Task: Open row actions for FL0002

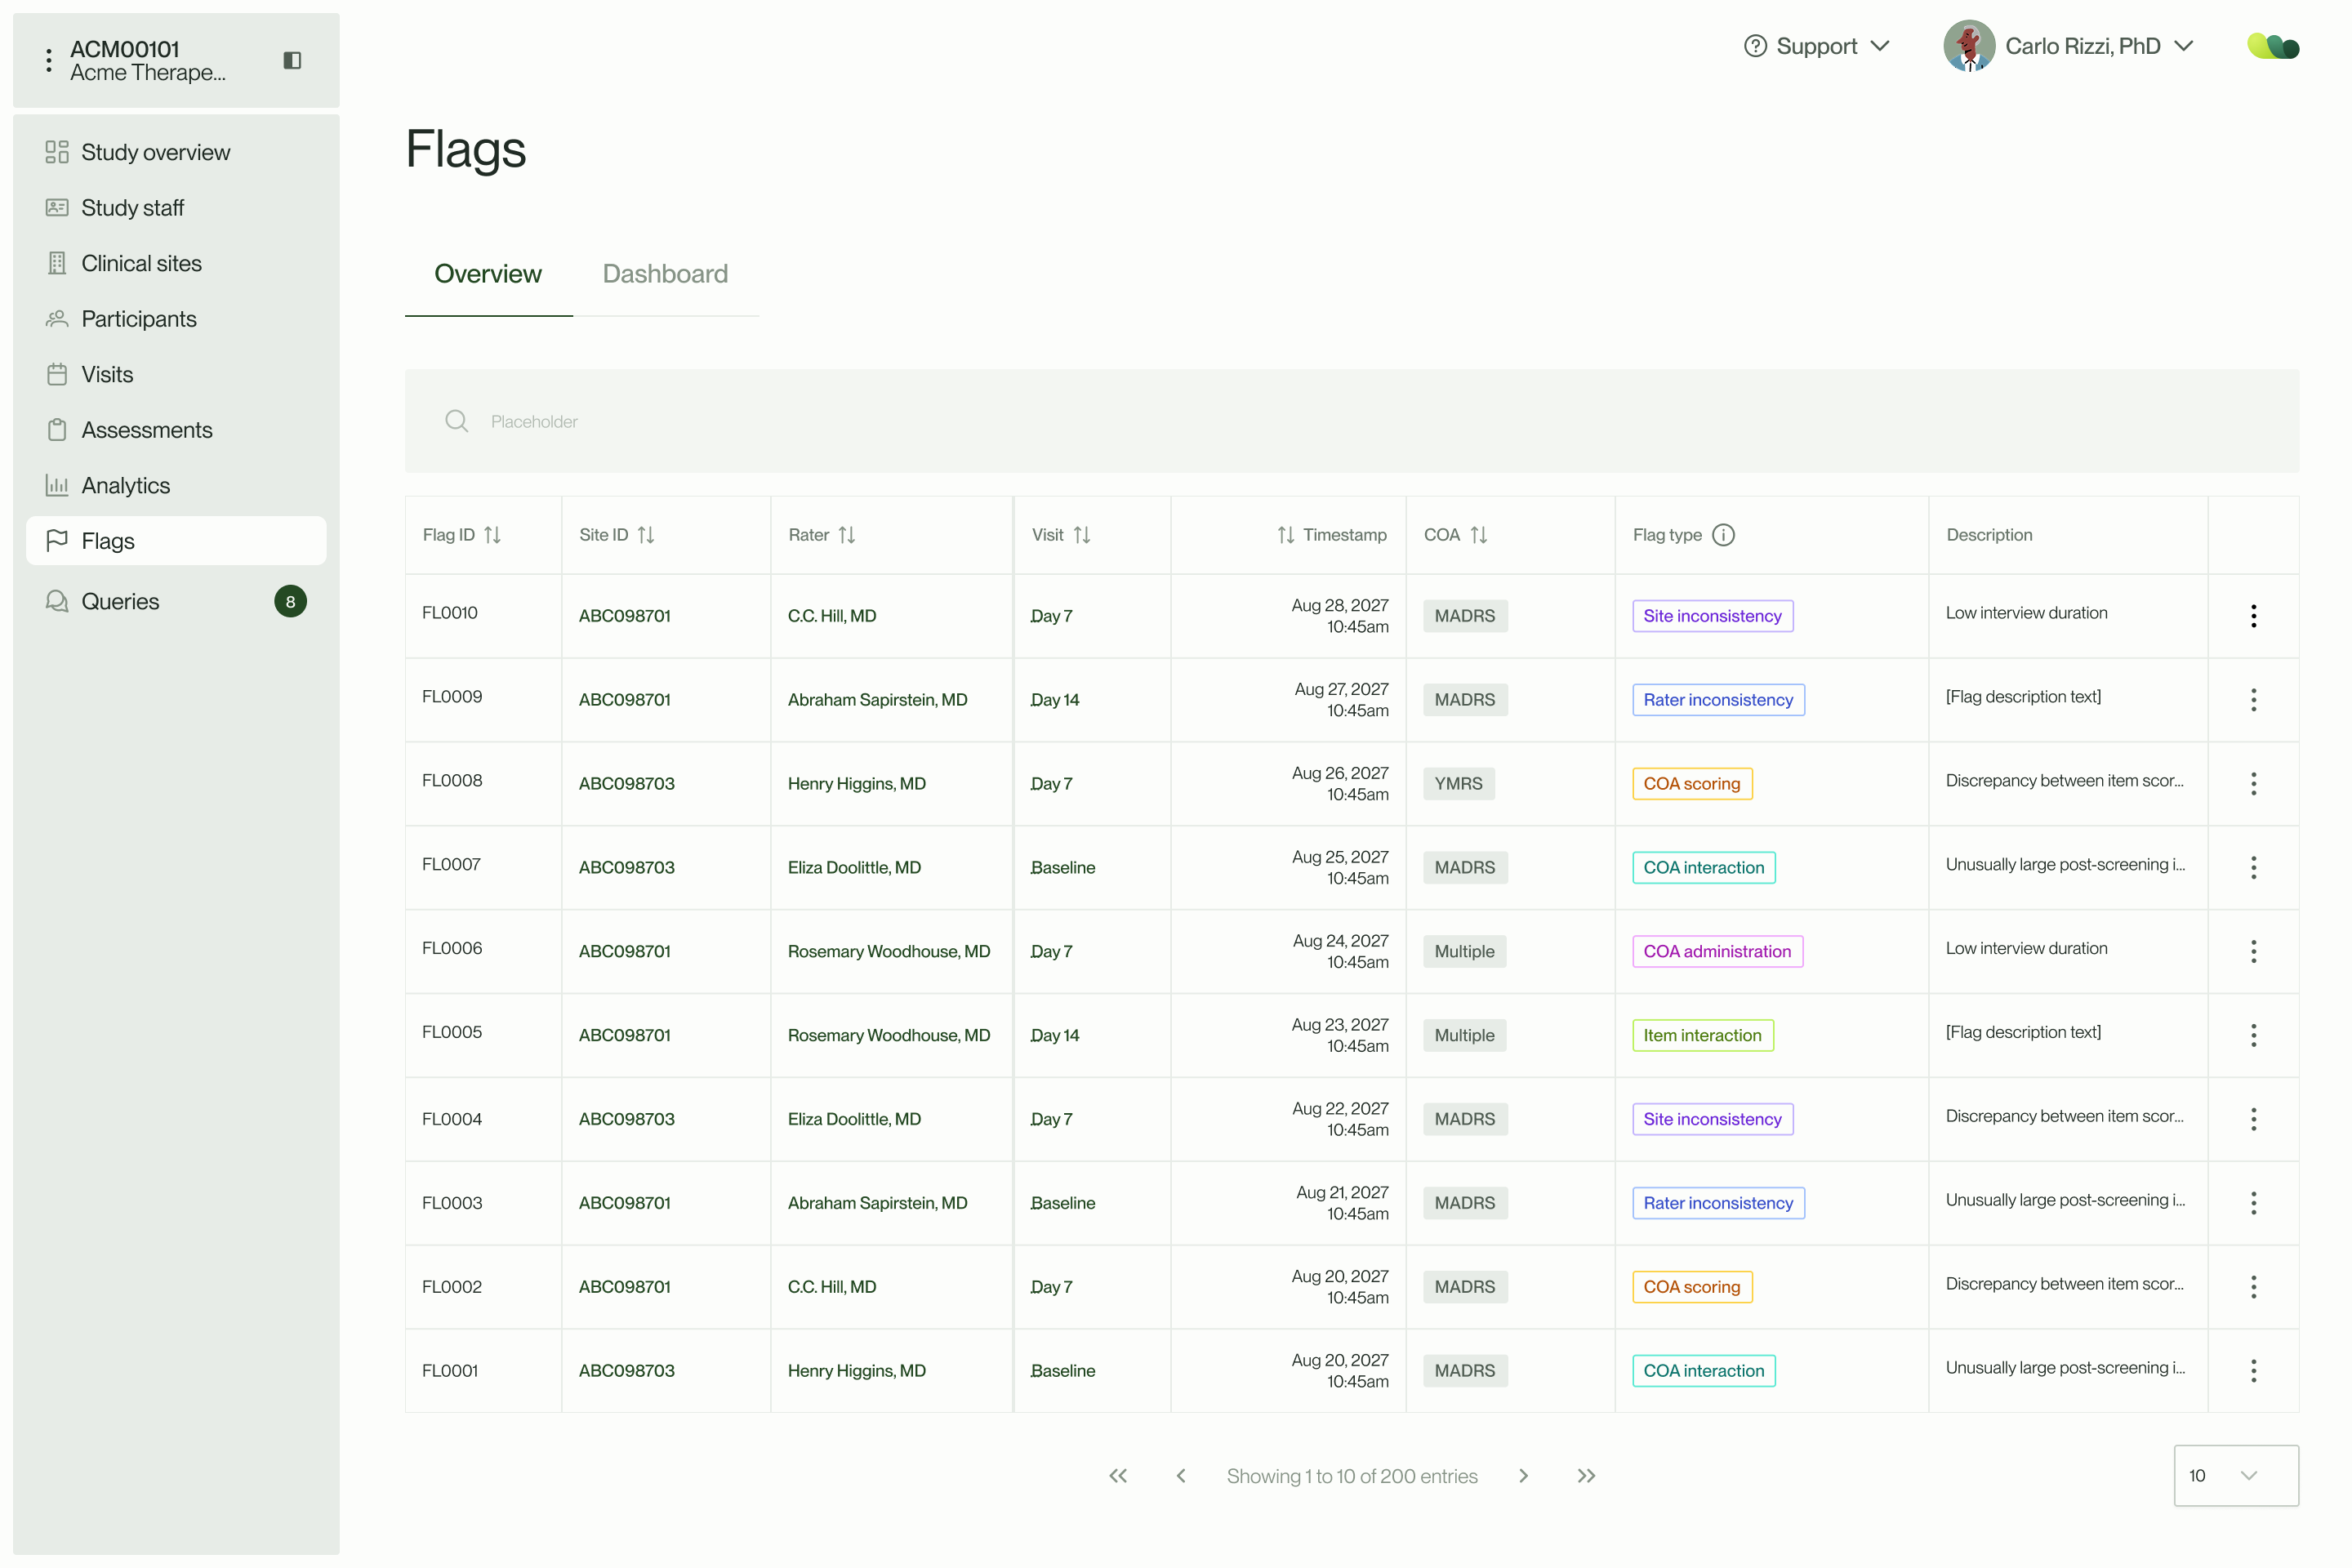Action: pos(2253,1287)
